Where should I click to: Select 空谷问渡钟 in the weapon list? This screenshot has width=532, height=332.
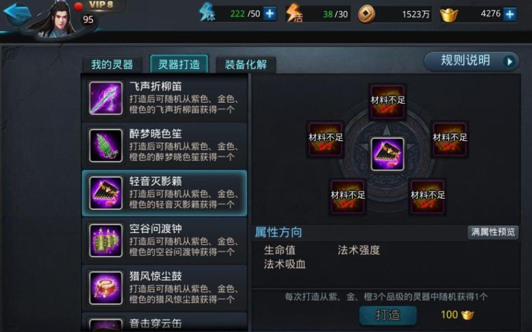pos(164,240)
